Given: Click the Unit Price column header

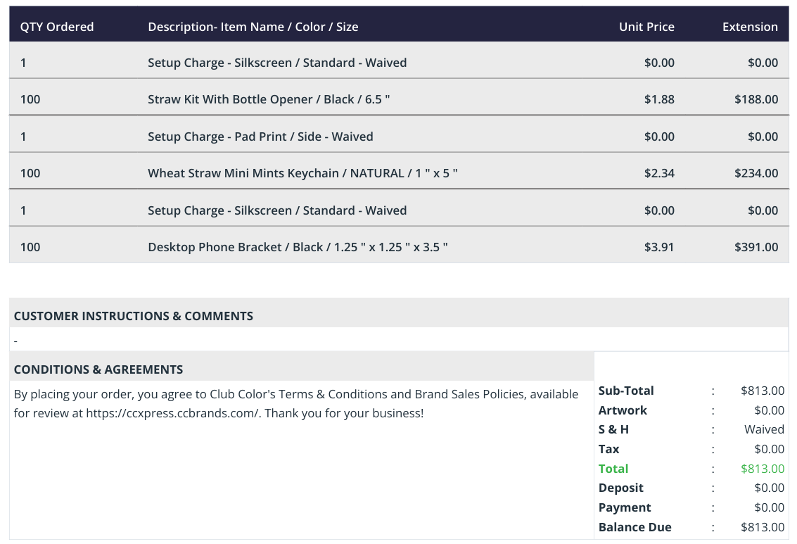Looking at the screenshot, I should (646, 27).
